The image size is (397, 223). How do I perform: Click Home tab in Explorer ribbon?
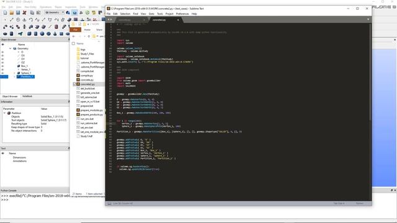click(x=87, y=30)
